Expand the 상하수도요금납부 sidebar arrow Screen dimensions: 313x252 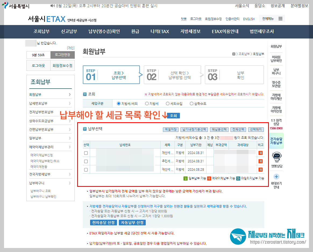[70, 121]
